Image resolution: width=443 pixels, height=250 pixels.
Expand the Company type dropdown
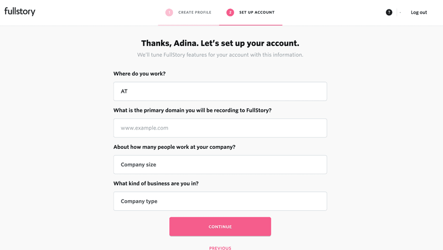pyautogui.click(x=220, y=201)
